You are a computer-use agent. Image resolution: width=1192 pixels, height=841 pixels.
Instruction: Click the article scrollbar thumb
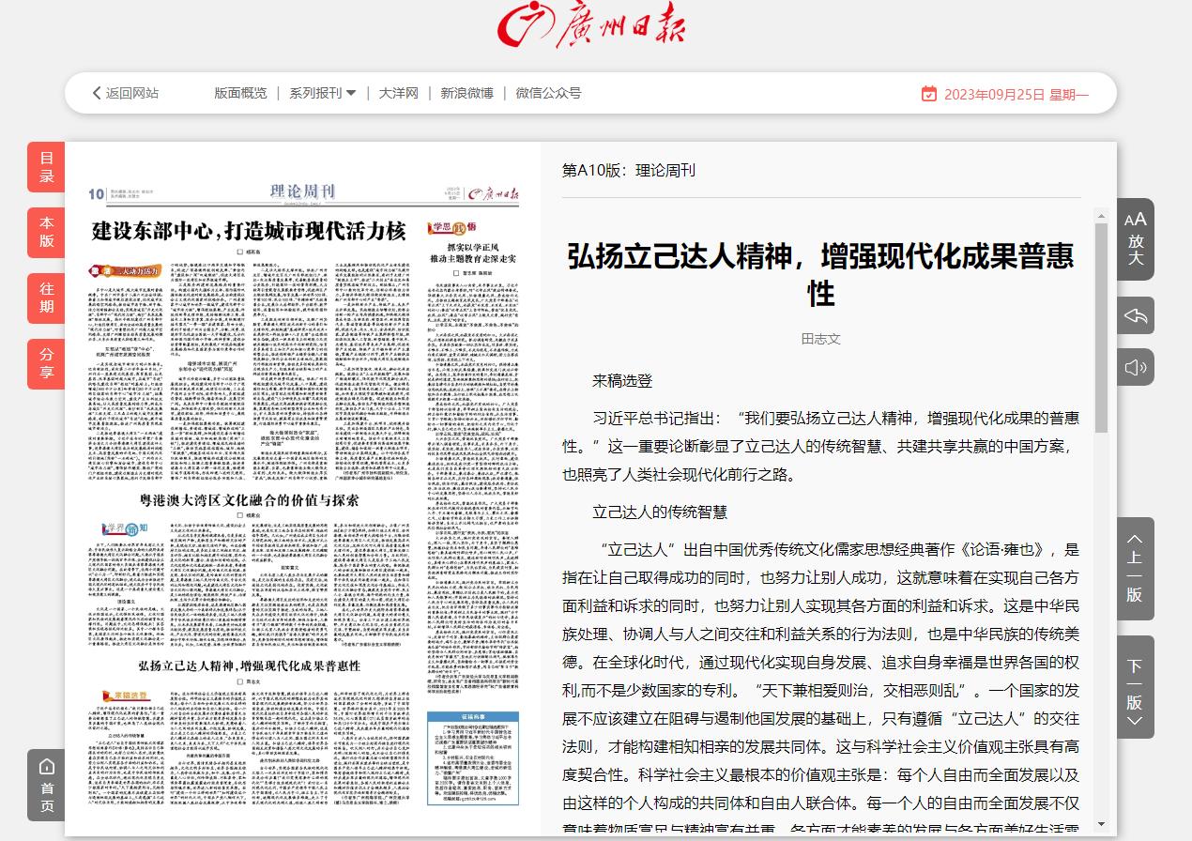coord(1102,329)
